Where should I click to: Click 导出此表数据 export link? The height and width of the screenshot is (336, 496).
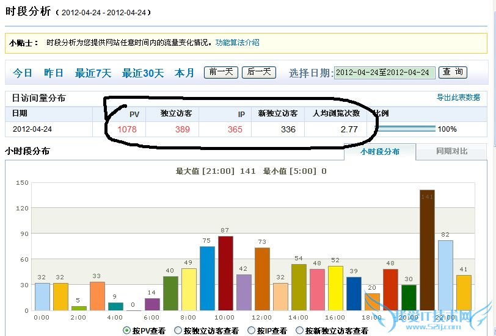458,98
